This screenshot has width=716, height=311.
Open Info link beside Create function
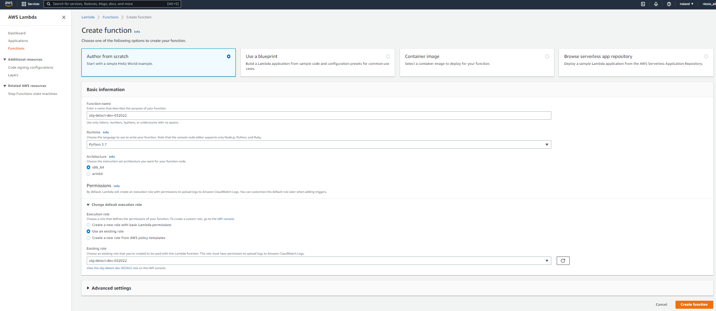coord(137,32)
